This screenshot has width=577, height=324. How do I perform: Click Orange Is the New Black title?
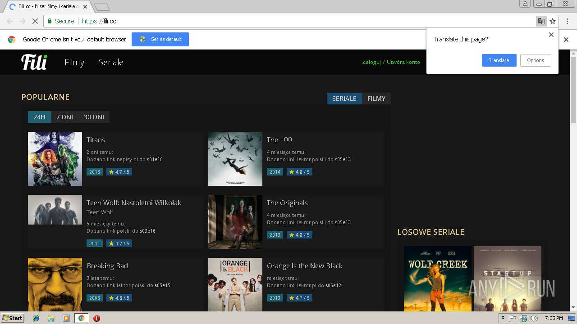click(305, 266)
